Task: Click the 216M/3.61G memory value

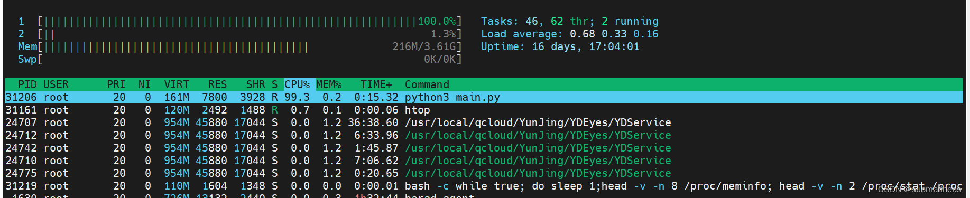Action: tap(424, 46)
